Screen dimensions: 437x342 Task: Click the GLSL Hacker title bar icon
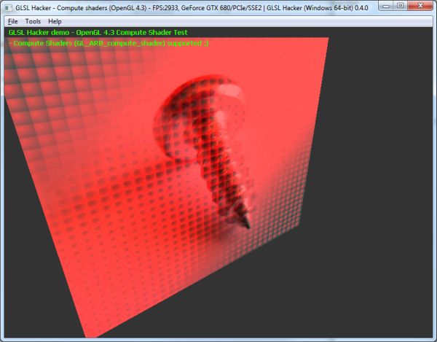pyautogui.click(x=8, y=8)
